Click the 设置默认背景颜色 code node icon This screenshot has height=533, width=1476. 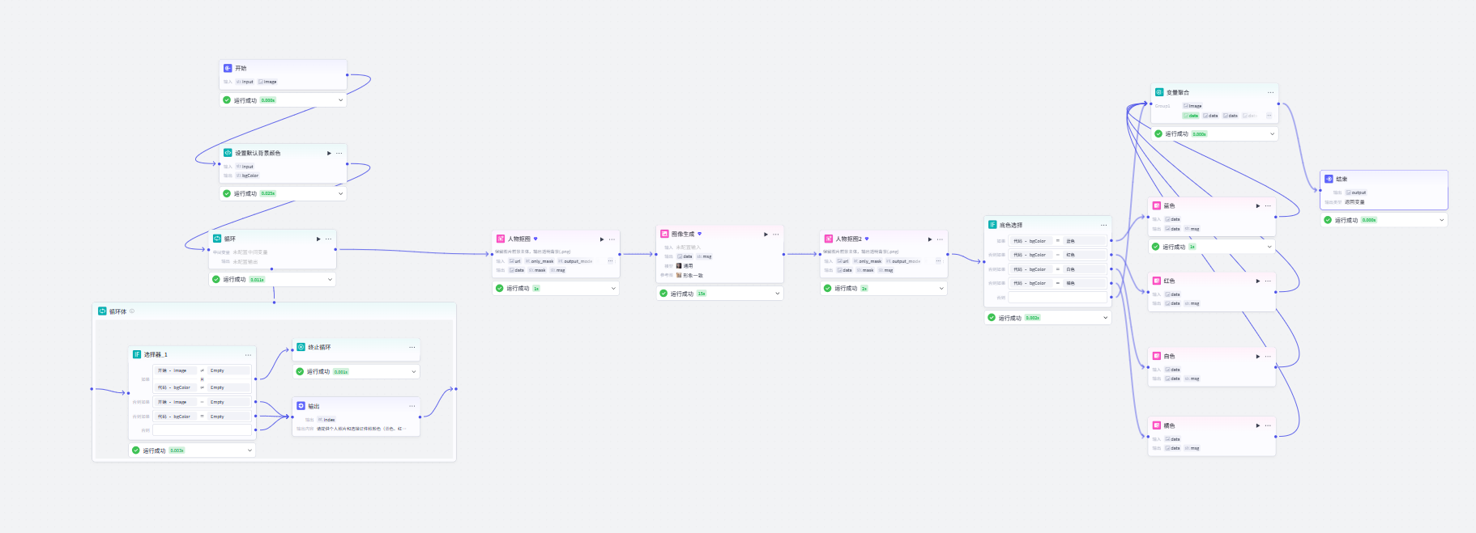tap(228, 153)
